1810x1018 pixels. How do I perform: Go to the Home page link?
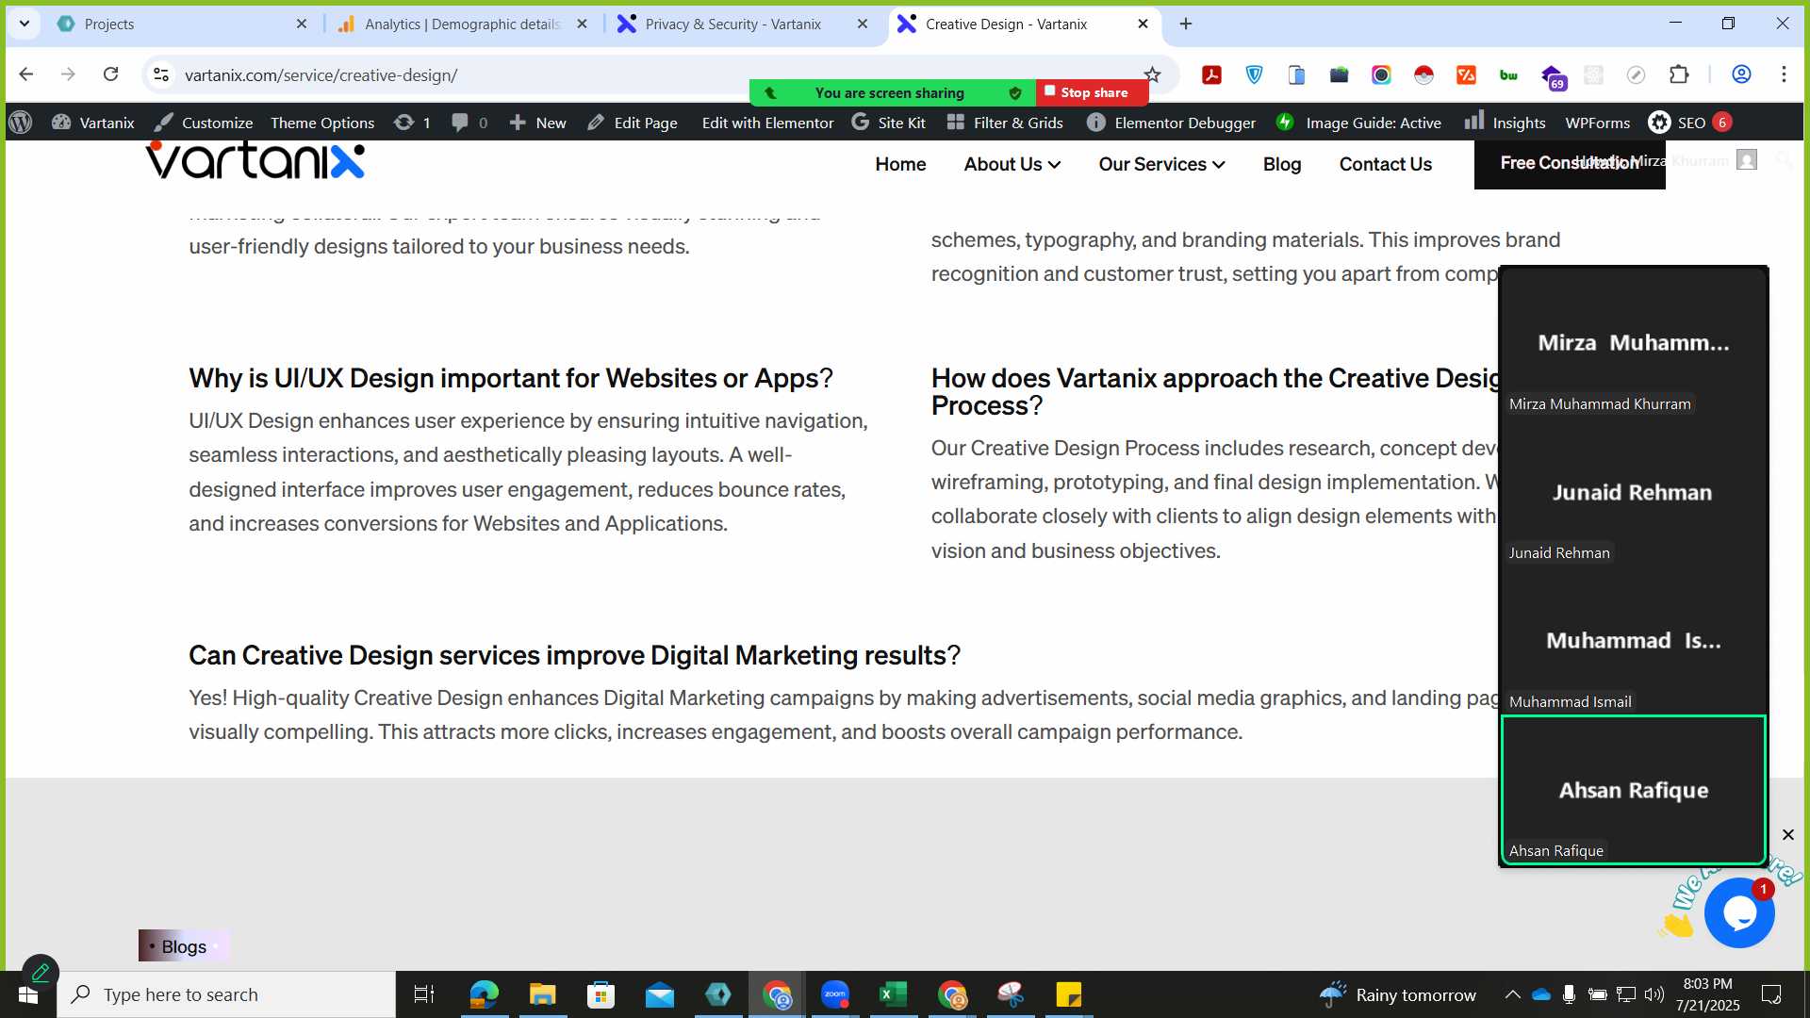coord(900,164)
